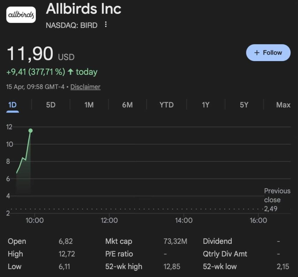Click the Follow button

point(268,53)
